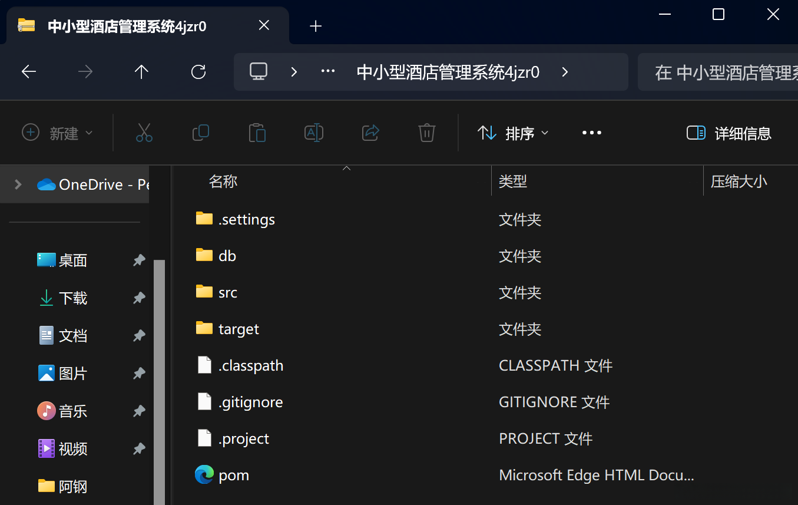Click the navigation pane scrollbar
The width and height of the screenshot is (798, 505).
coord(160,382)
